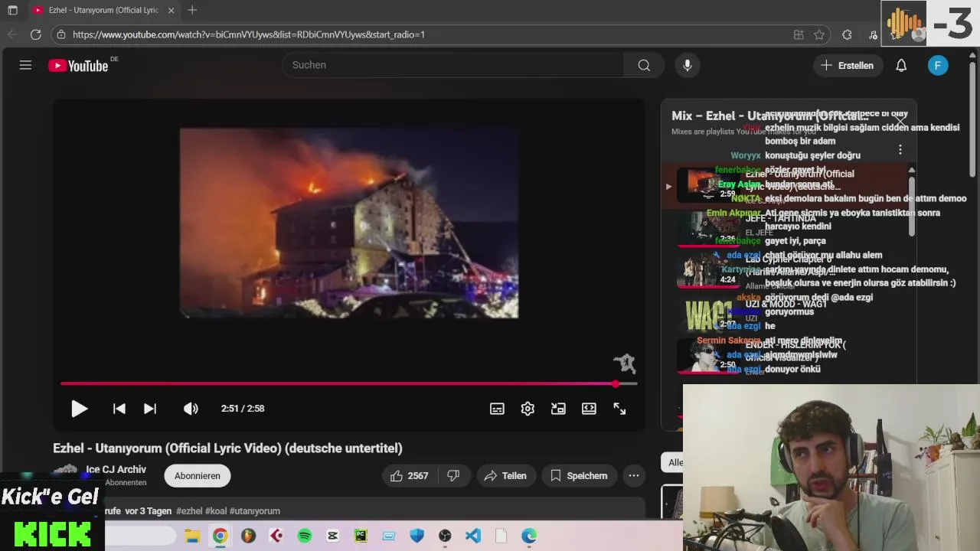Screen dimensions: 980x551
Task: Toggle subtitles on the player
Action: pyautogui.click(x=497, y=409)
